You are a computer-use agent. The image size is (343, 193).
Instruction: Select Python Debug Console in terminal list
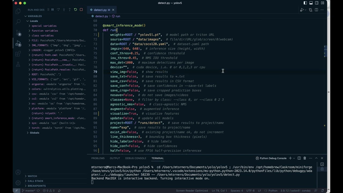click(x=322, y=169)
